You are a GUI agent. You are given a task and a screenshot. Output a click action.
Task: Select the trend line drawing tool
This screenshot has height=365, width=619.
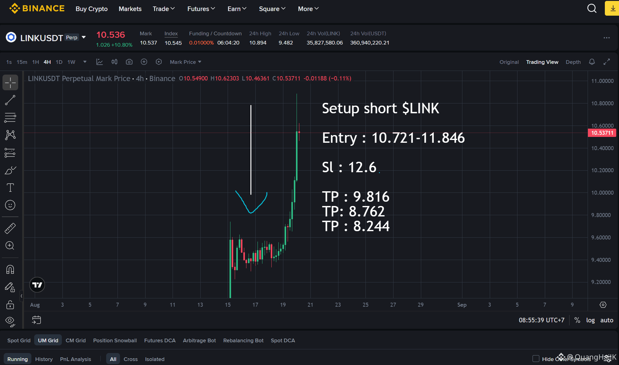click(x=10, y=100)
